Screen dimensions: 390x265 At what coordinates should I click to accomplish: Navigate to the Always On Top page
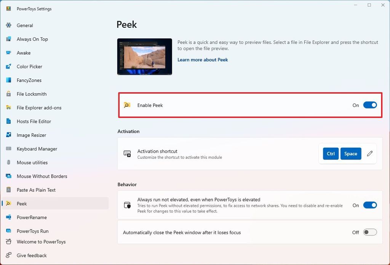32,39
